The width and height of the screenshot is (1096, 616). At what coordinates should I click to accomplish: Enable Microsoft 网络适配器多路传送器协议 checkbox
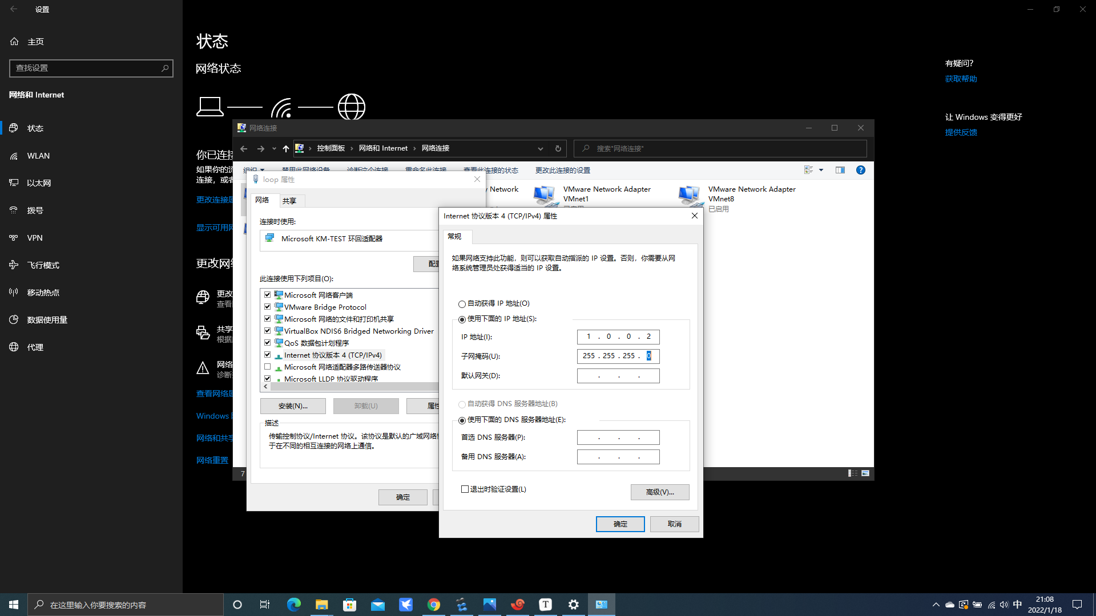click(267, 367)
